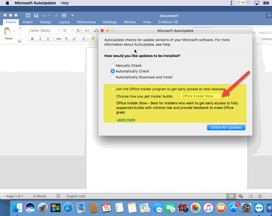The image size is (272, 216).
Task: Click the Text Effects letter A icon
Action: click(x=84, y=39)
